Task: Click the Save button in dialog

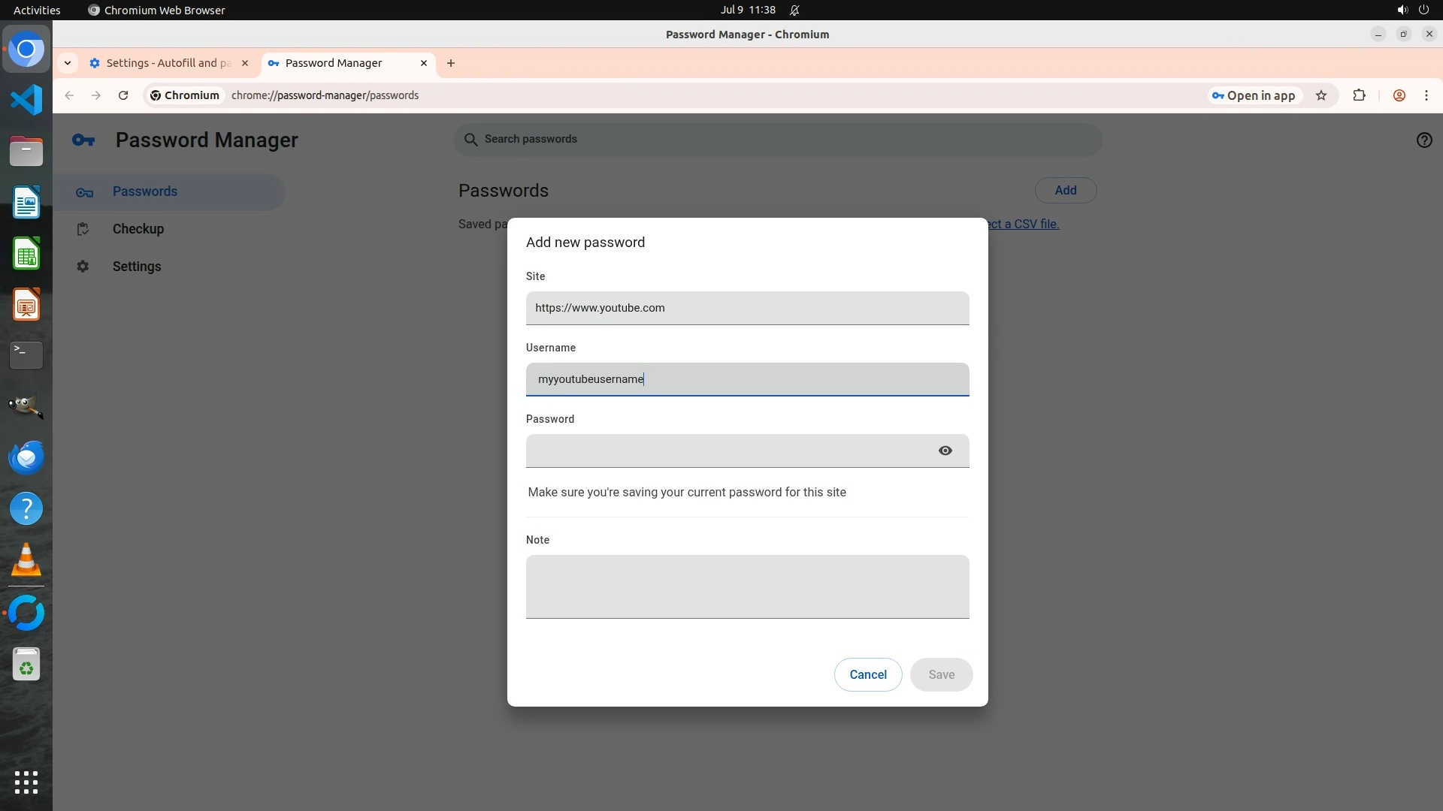Action: click(x=941, y=674)
